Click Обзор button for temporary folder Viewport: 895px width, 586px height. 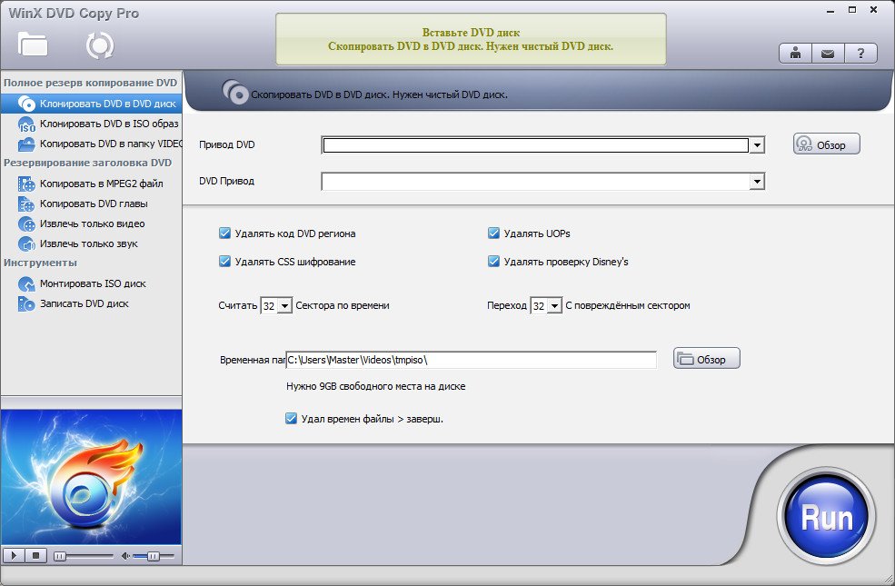[707, 359]
